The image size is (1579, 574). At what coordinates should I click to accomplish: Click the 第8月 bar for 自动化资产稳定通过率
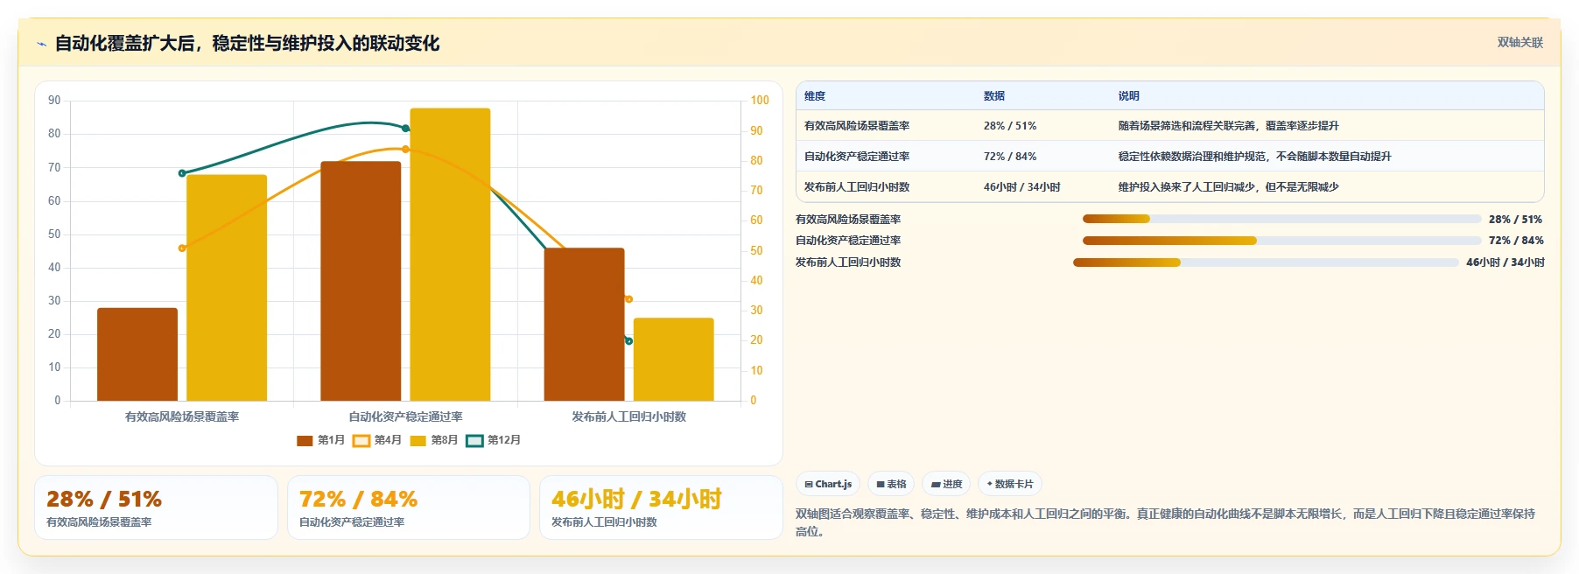450,255
